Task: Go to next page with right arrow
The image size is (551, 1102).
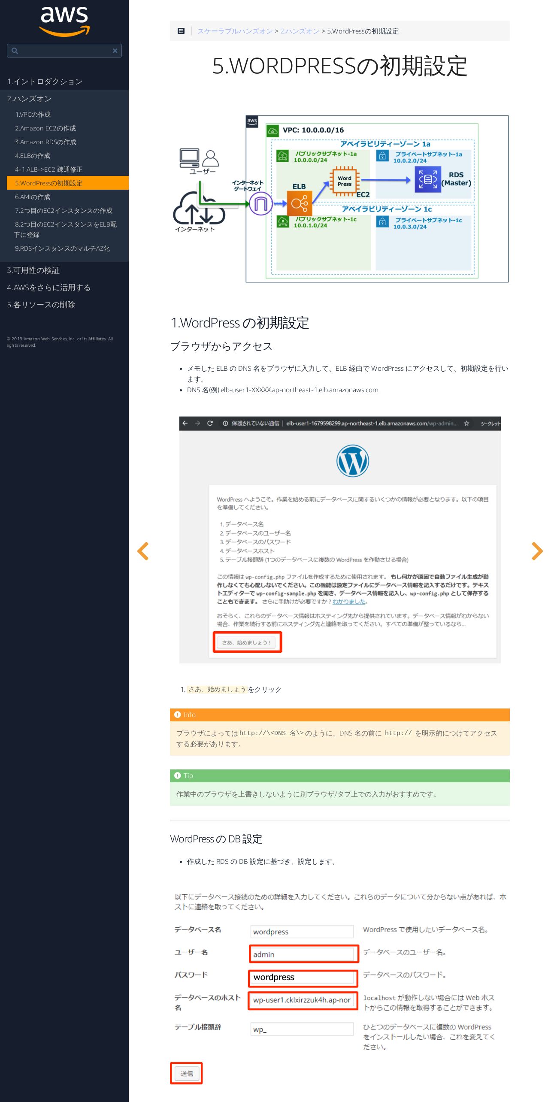Action: (537, 551)
